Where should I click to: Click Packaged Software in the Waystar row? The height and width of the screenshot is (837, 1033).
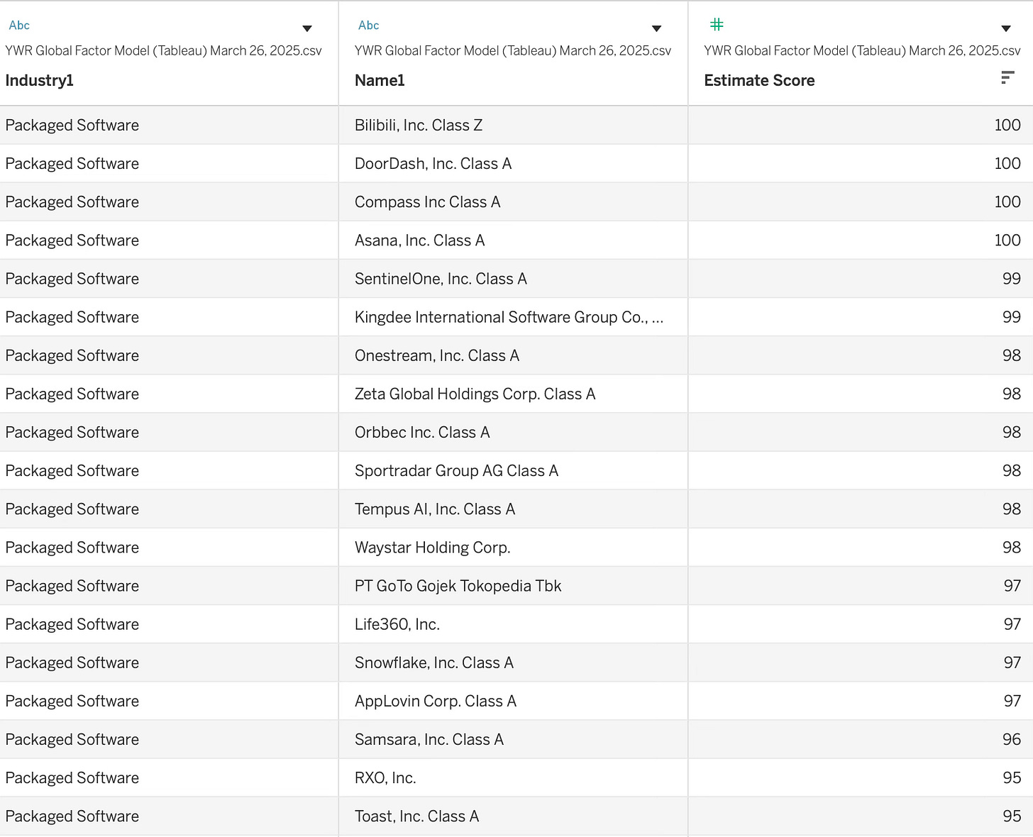[72, 547]
